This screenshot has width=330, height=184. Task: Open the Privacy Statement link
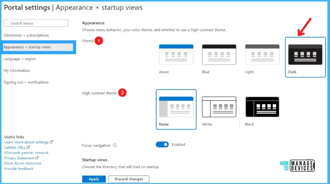[x=19, y=158]
